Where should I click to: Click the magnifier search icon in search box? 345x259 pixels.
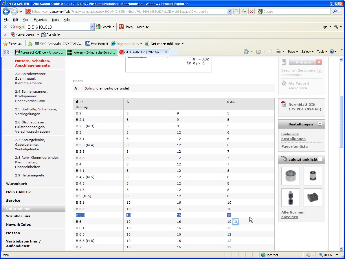pos(335,11)
